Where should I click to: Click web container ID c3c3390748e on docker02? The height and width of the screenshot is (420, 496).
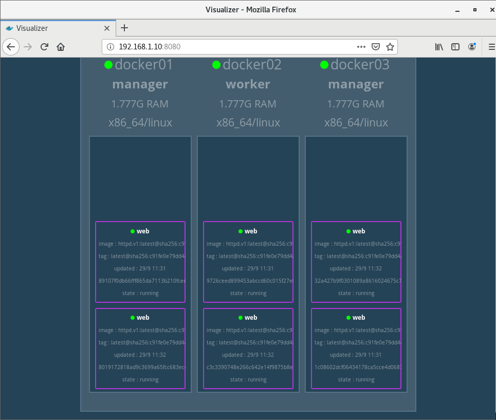click(x=250, y=367)
